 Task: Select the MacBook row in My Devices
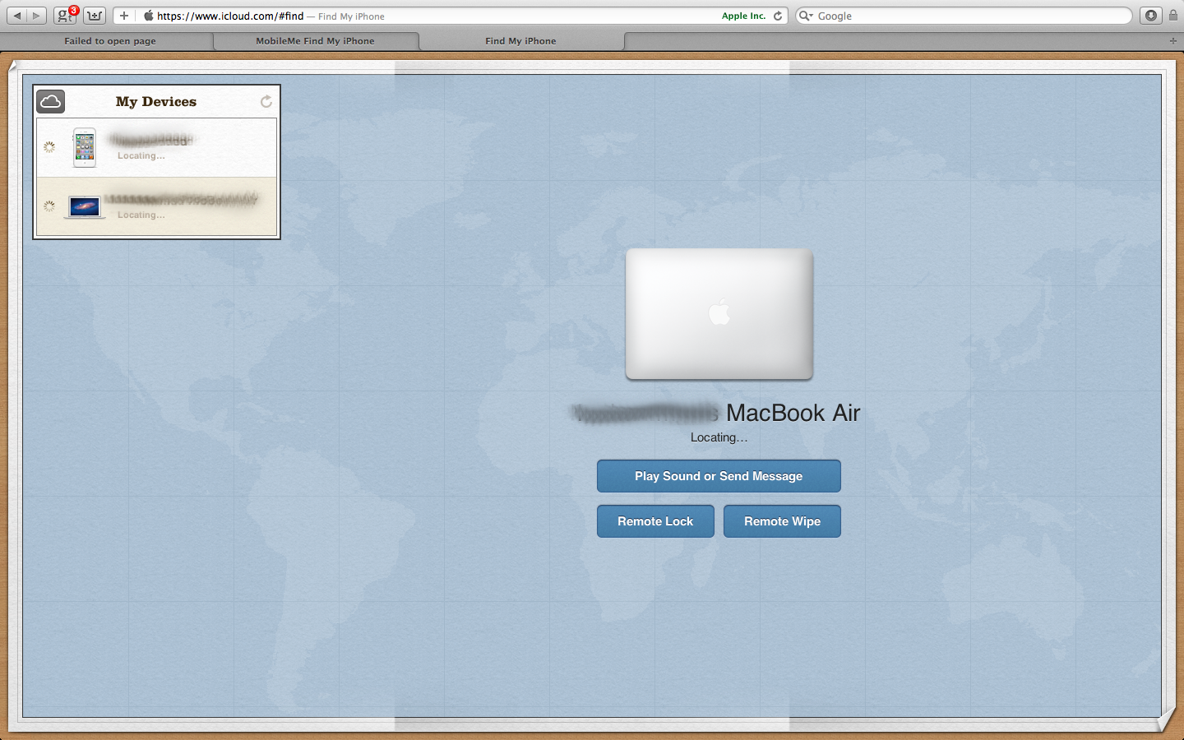click(x=156, y=206)
